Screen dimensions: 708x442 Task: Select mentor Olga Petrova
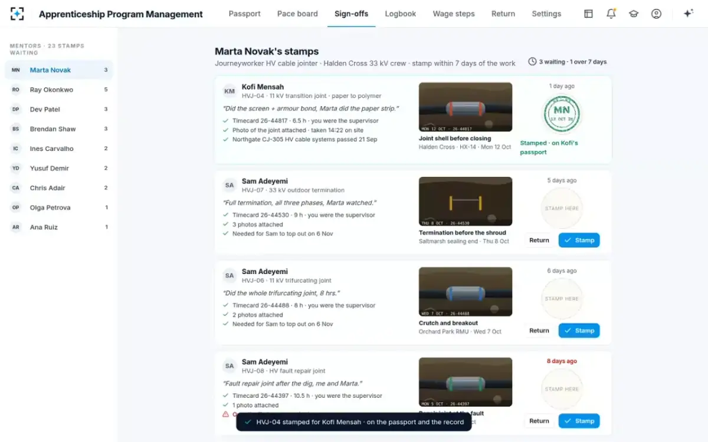[59, 207]
